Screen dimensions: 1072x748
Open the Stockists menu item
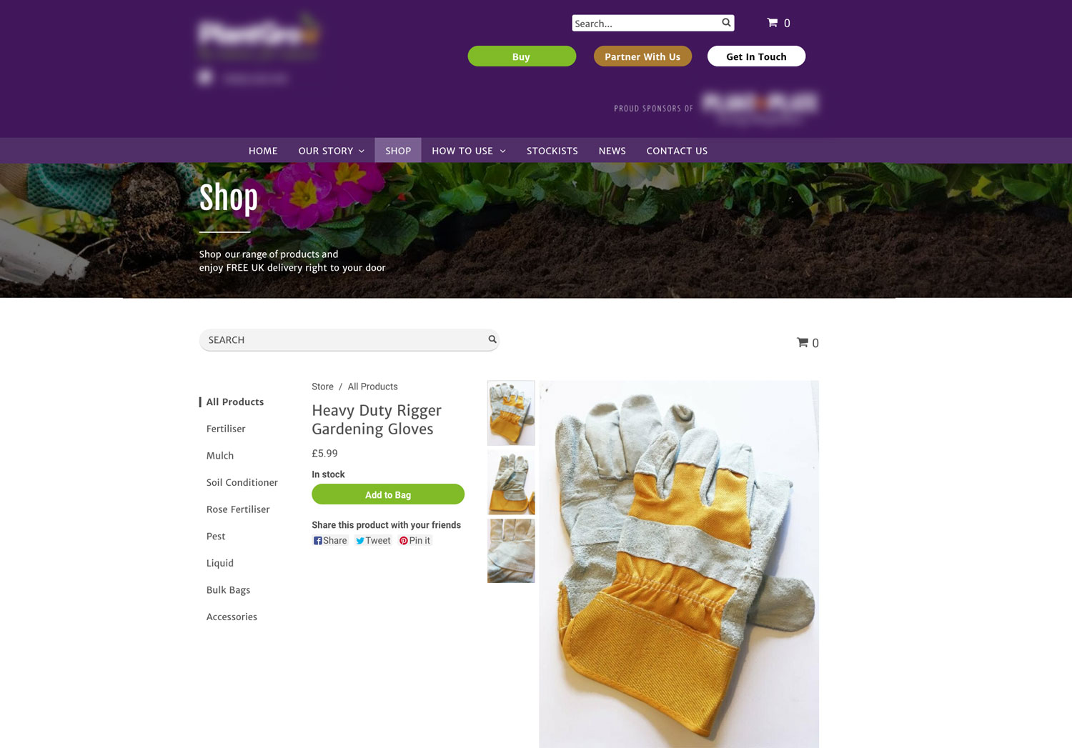(x=552, y=151)
